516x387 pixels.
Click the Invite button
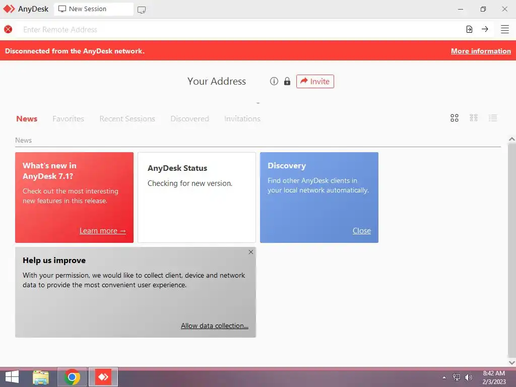click(x=315, y=81)
